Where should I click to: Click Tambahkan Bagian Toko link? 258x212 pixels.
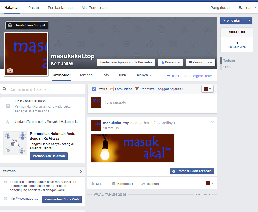click(x=192, y=76)
